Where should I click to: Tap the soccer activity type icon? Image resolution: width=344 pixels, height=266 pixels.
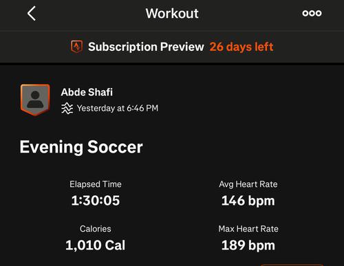tap(67, 108)
